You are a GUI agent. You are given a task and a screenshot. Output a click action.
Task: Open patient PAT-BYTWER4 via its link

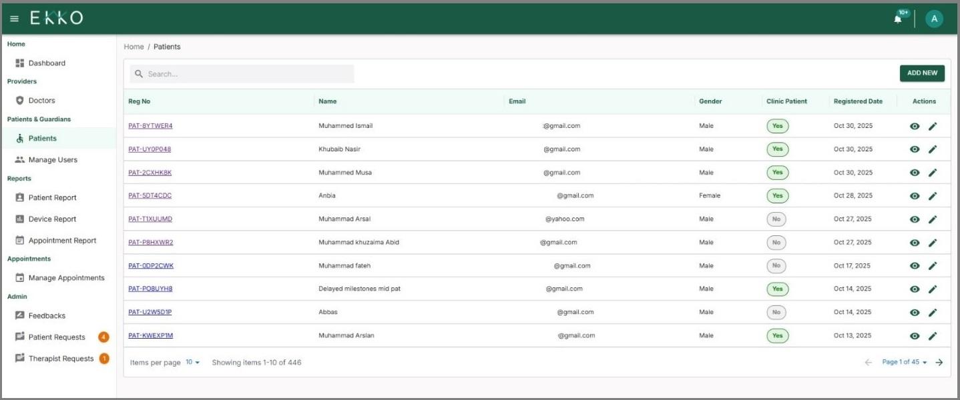coord(152,125)
